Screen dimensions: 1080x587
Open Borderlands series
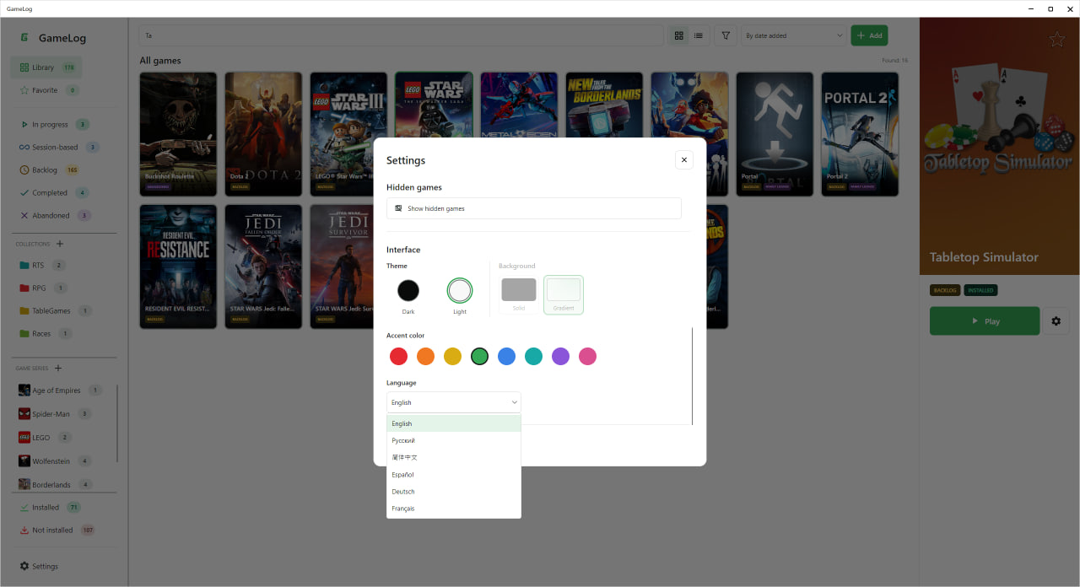click(56, 485)
